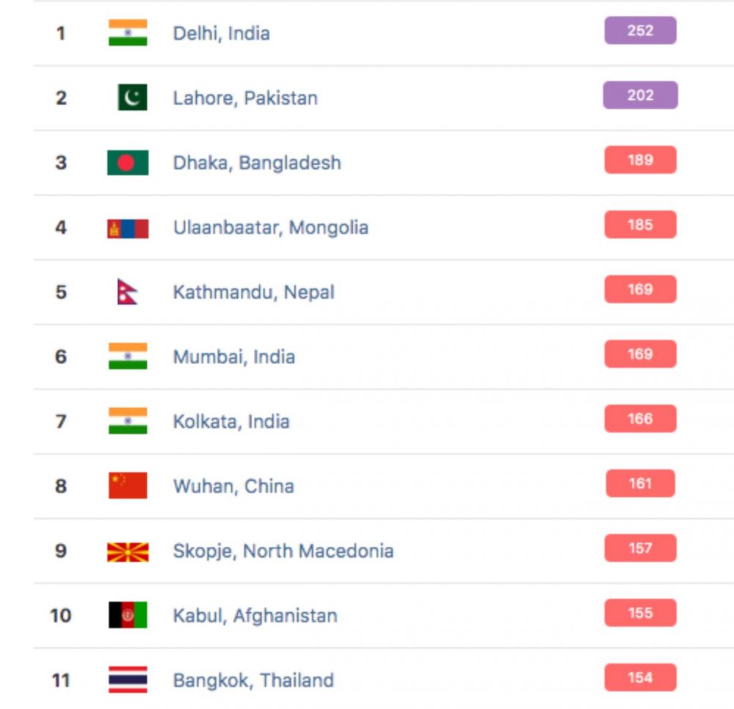Viewport: 734px width, 709px height.
Task: Click the red 154 badge for Bangkok
Action: pos(640,677)
